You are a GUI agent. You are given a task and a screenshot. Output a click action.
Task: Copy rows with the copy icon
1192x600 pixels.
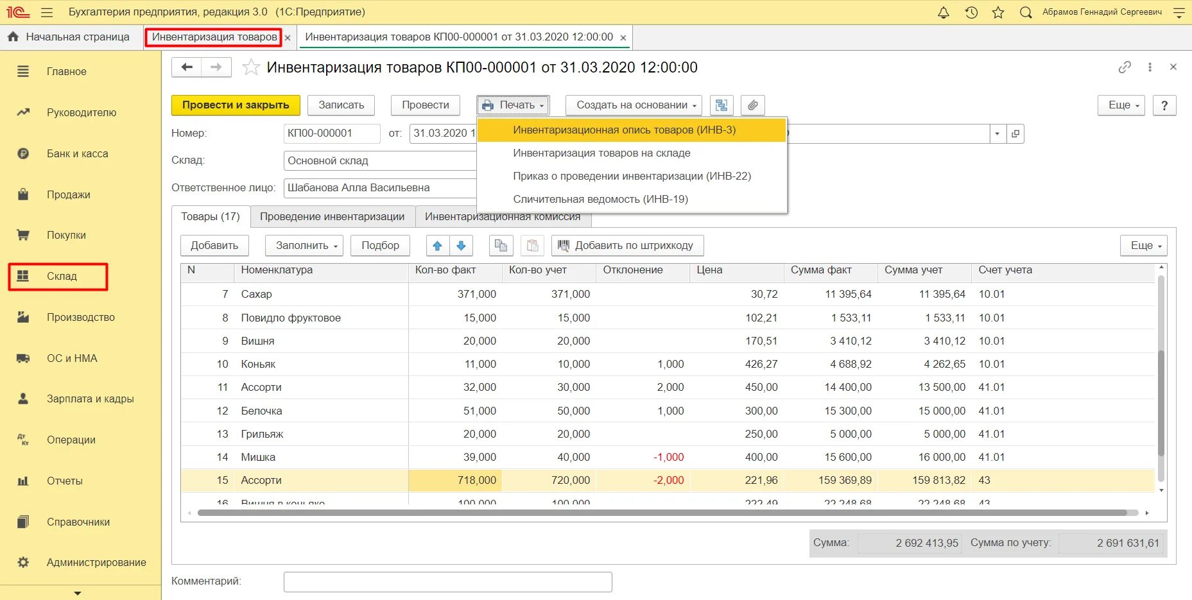(501, 246)
